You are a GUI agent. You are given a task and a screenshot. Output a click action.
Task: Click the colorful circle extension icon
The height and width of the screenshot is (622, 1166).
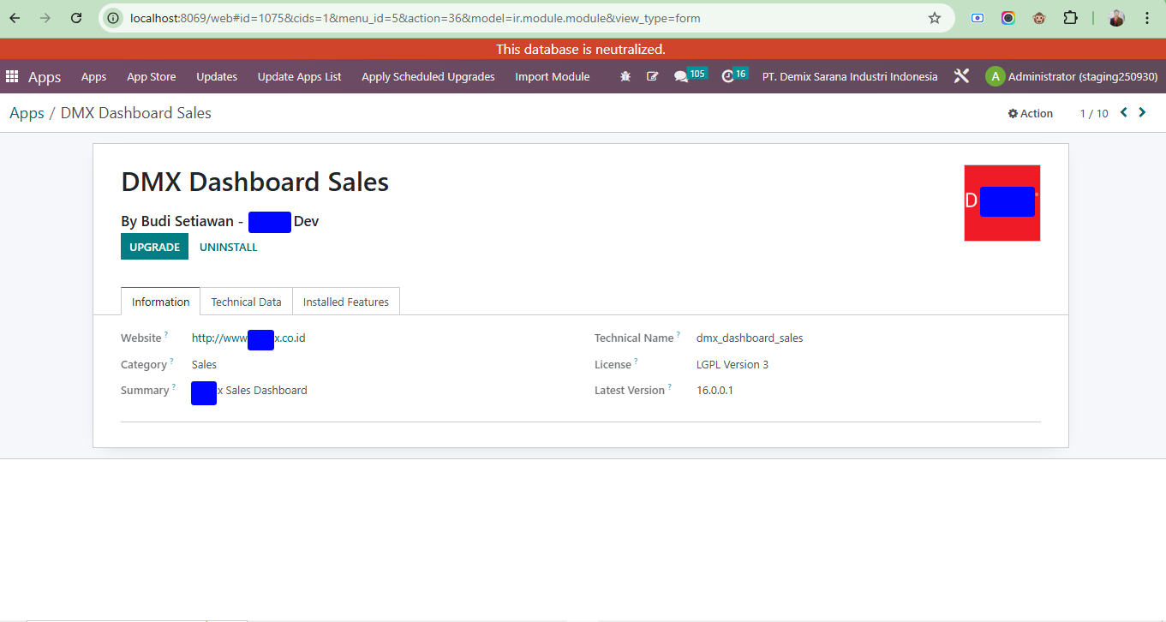pos(1008,17)
